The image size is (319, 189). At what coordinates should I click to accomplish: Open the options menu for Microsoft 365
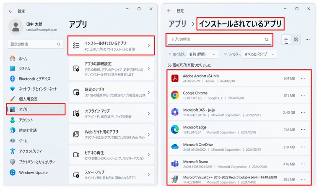click(x=303, y=112)
